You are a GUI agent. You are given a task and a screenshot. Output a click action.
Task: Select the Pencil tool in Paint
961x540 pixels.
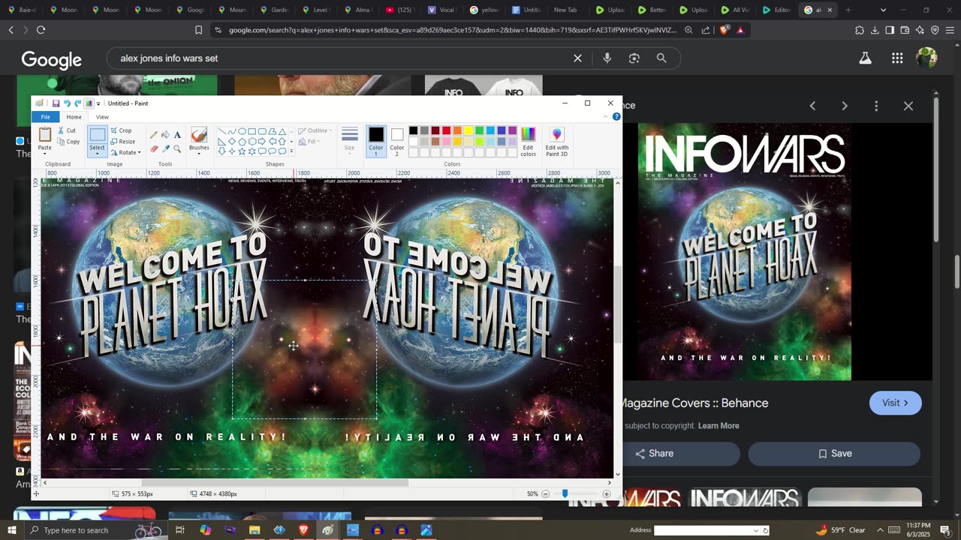click(x=154, y=135)
